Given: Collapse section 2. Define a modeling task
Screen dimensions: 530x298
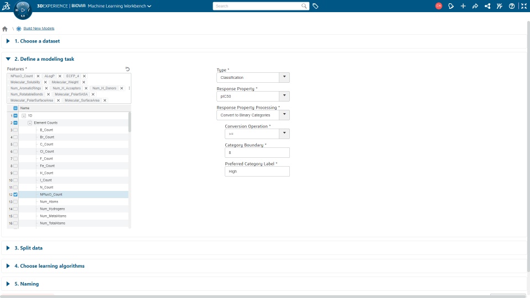Looking at the screenshot, I should (x=8, y=59).
